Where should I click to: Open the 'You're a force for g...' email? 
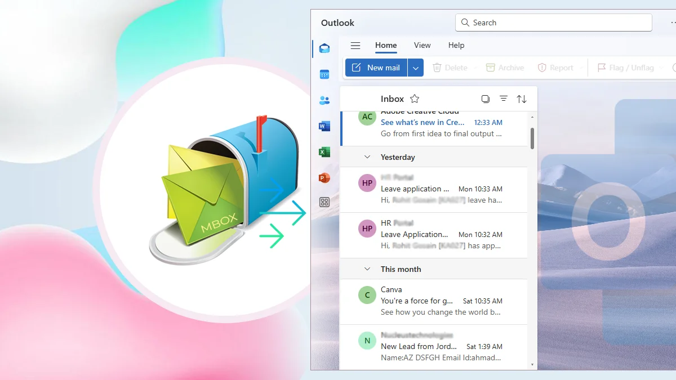pos(434,301)
